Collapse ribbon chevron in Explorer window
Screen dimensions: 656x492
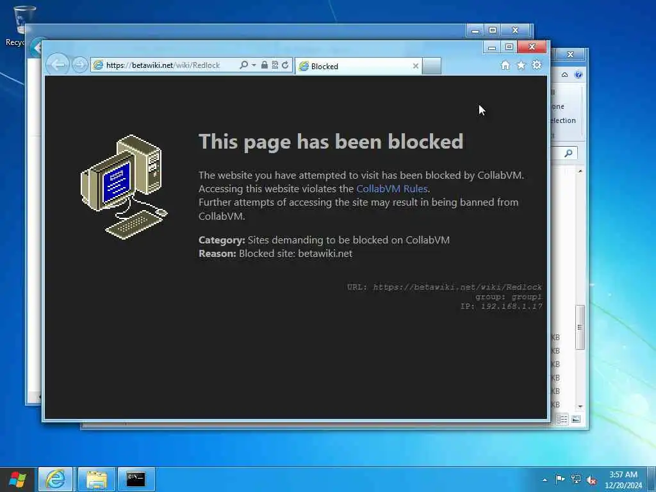click(565, 75)
